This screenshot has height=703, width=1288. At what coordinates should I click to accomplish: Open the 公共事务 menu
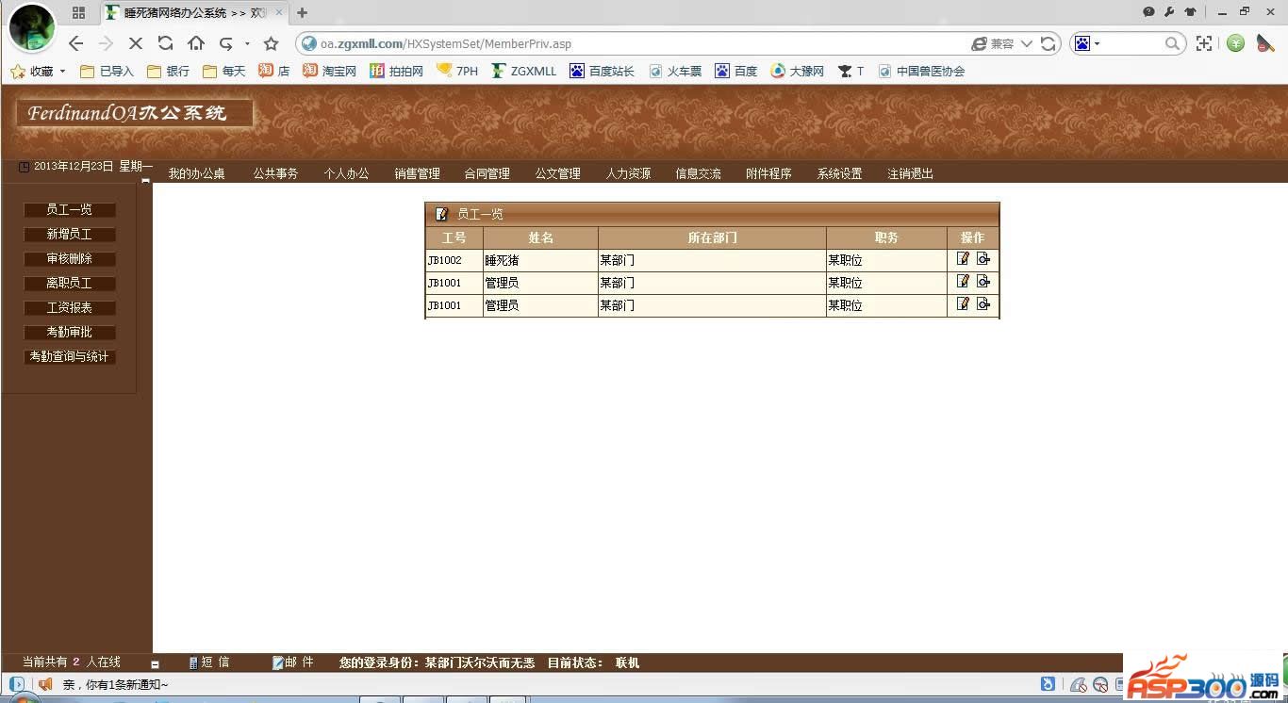click(275, 173)
